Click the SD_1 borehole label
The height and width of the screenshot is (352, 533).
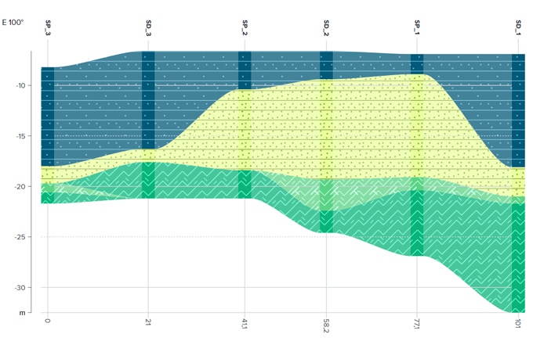pyautogui.click(x=518, y=30)
